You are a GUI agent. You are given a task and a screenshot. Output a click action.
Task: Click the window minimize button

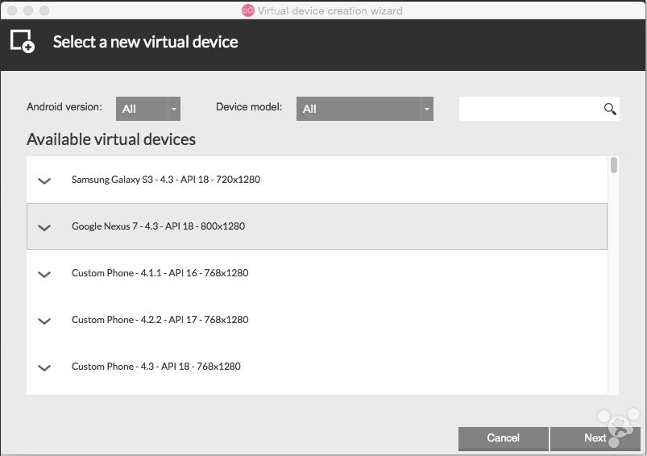click(28, 10)
